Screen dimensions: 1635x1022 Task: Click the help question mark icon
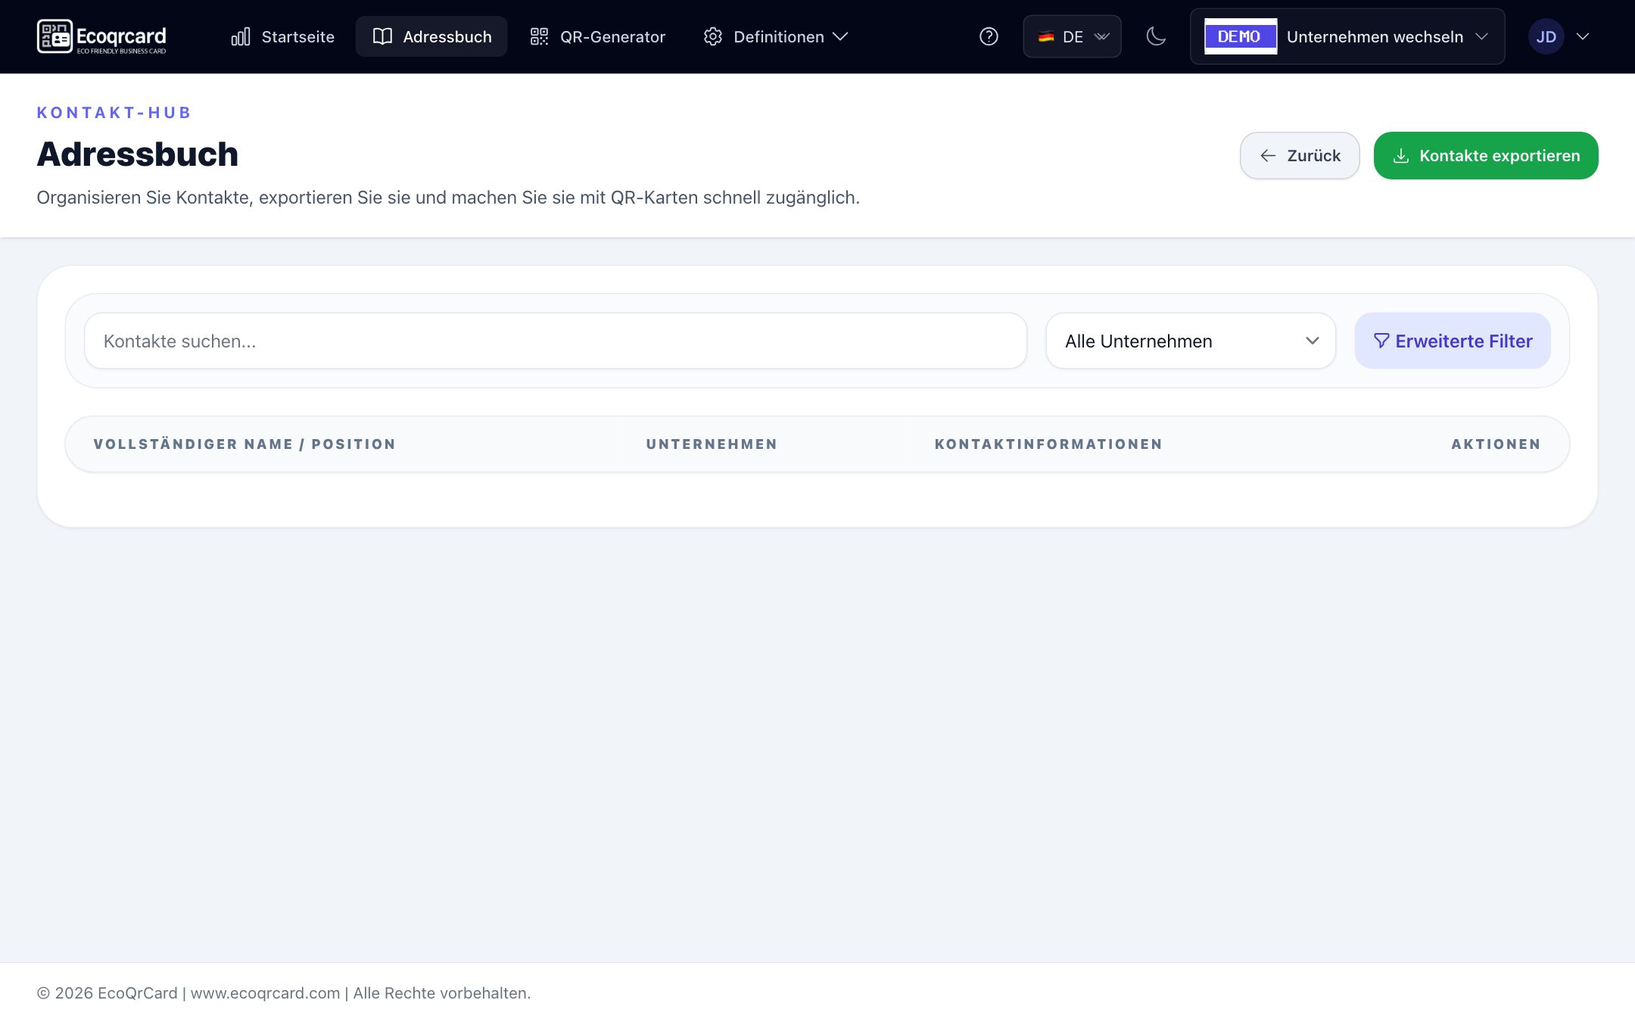pyautogui.click(x=989, y=36)
